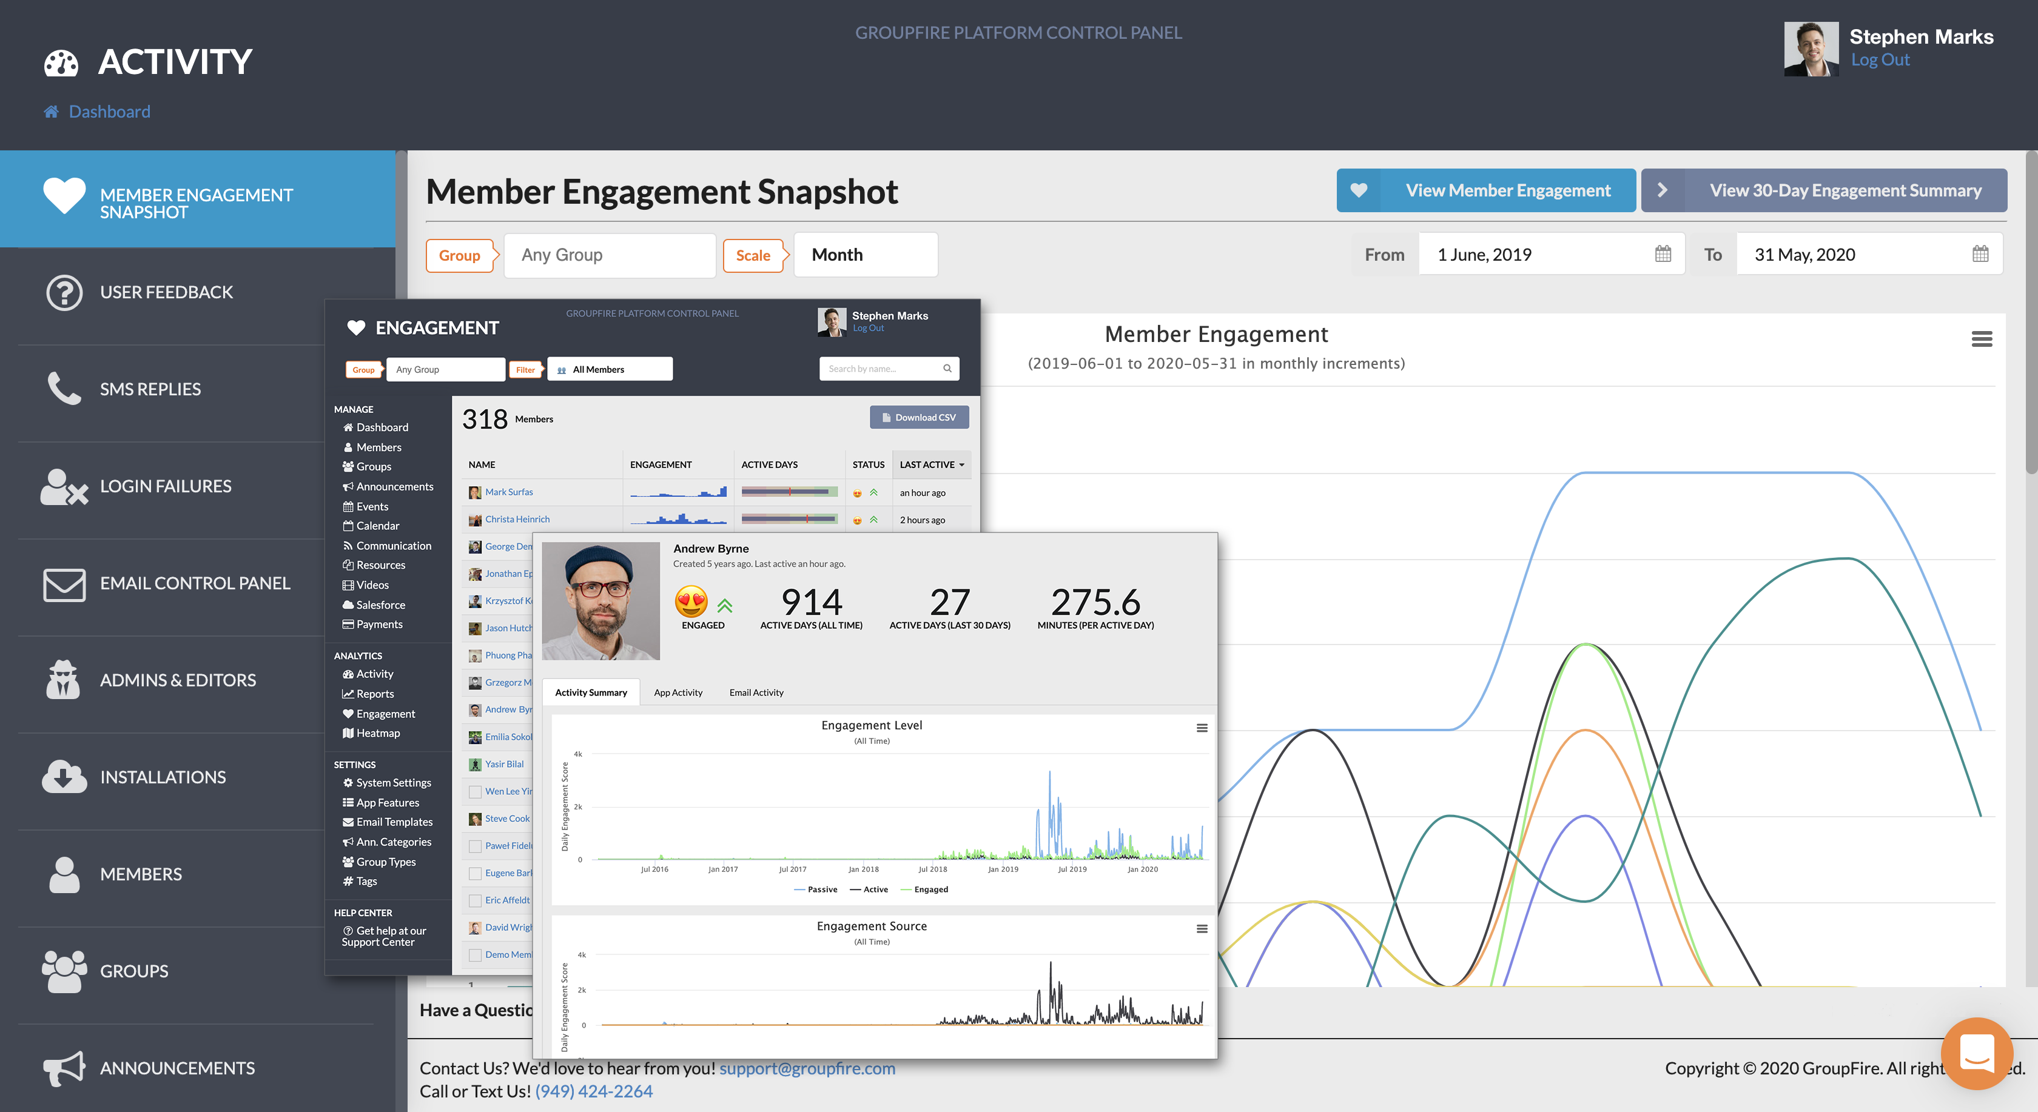Click the Dashboard home icon in header

click(x=52, y=112)
